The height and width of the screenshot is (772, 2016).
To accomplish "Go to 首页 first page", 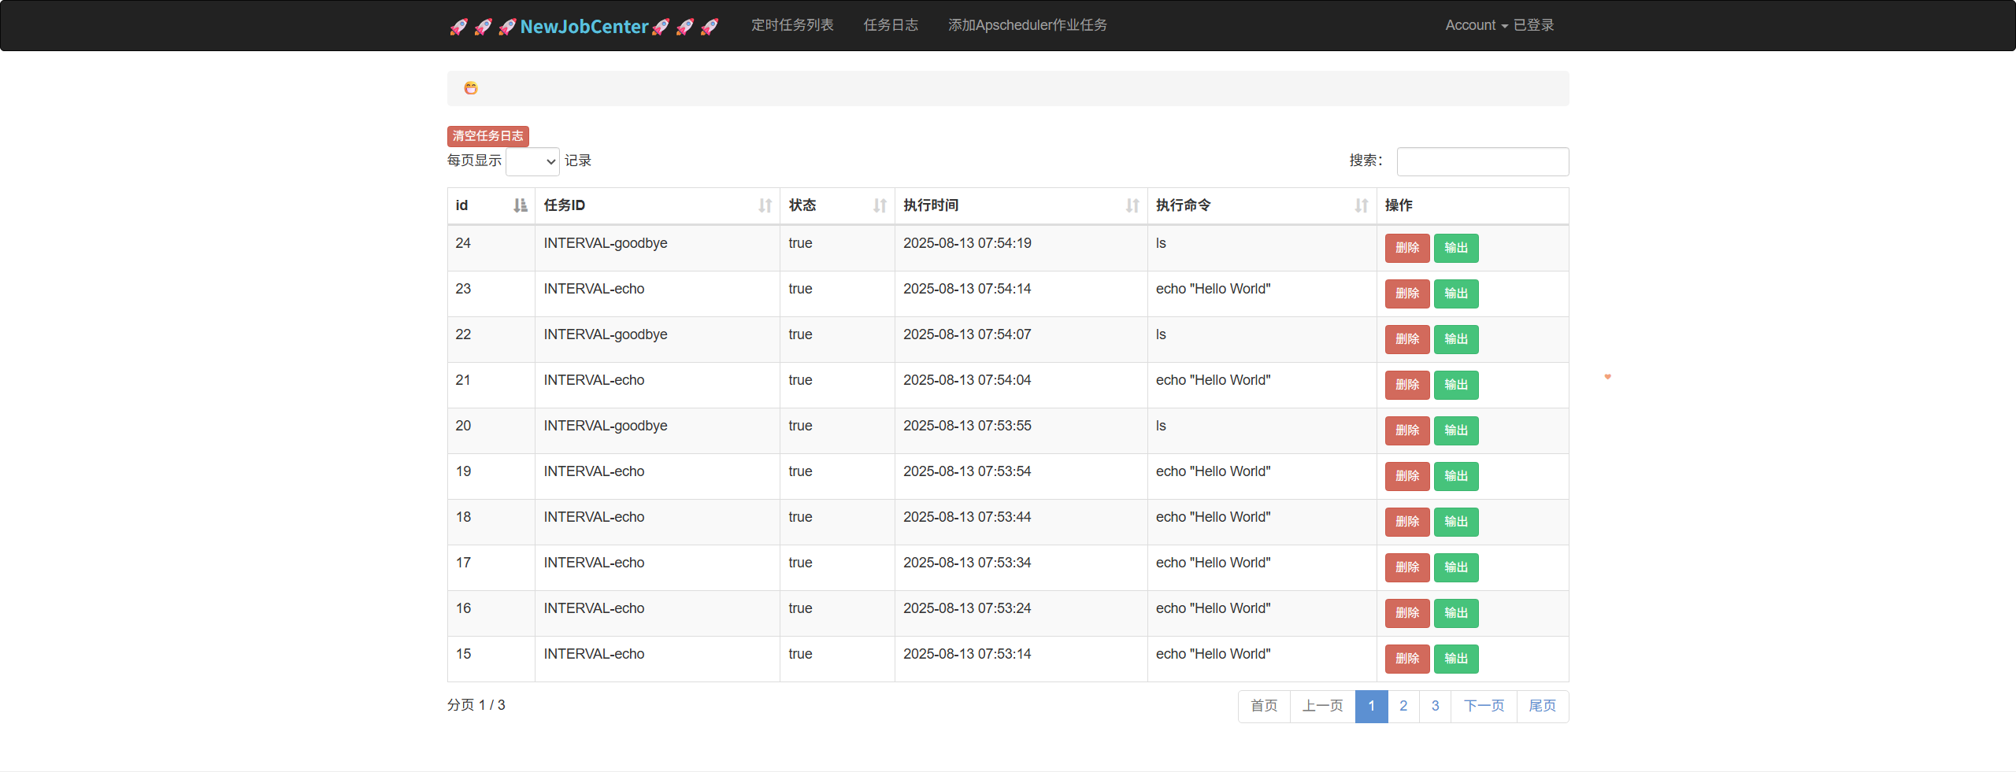I will [1264, 706].
